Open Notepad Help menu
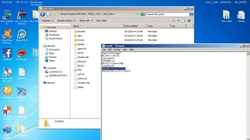250x140 pixels. coord(131,50)
